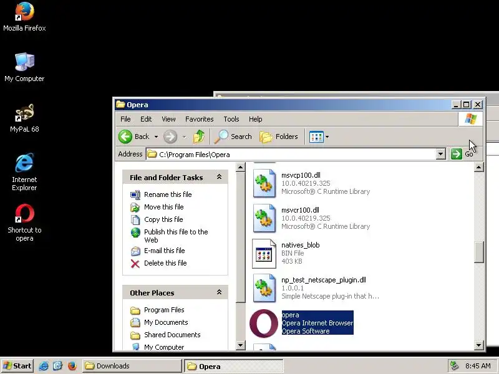This screenshot has height=374, width=499.
Task: Click the green Back arrow button
Action: point(125,137)
